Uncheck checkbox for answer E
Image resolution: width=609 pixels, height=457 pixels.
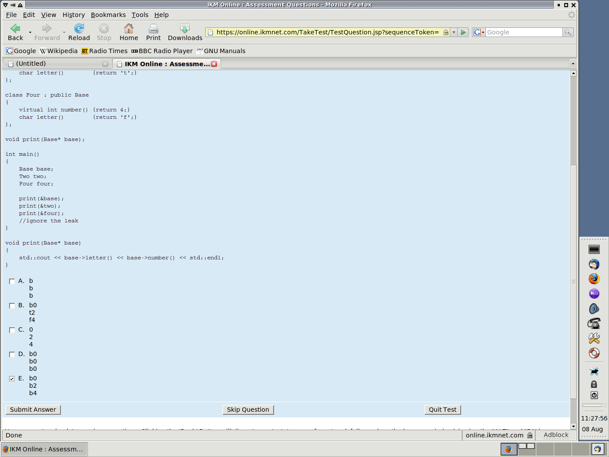(x=12, y=379)
